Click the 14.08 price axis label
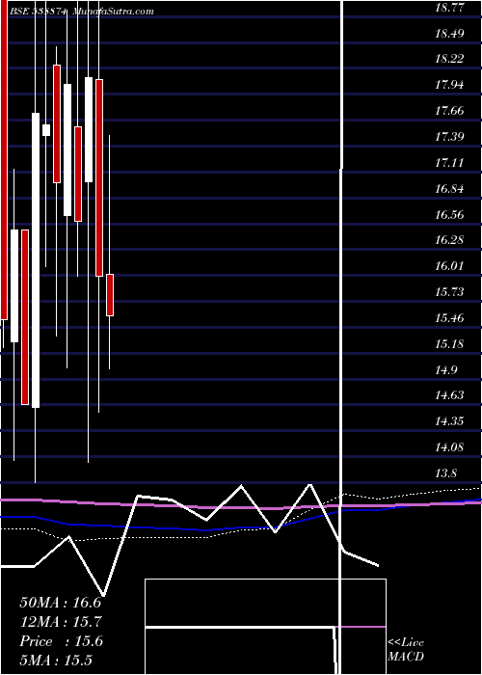482x675 pixels. (x=450, y=447)
